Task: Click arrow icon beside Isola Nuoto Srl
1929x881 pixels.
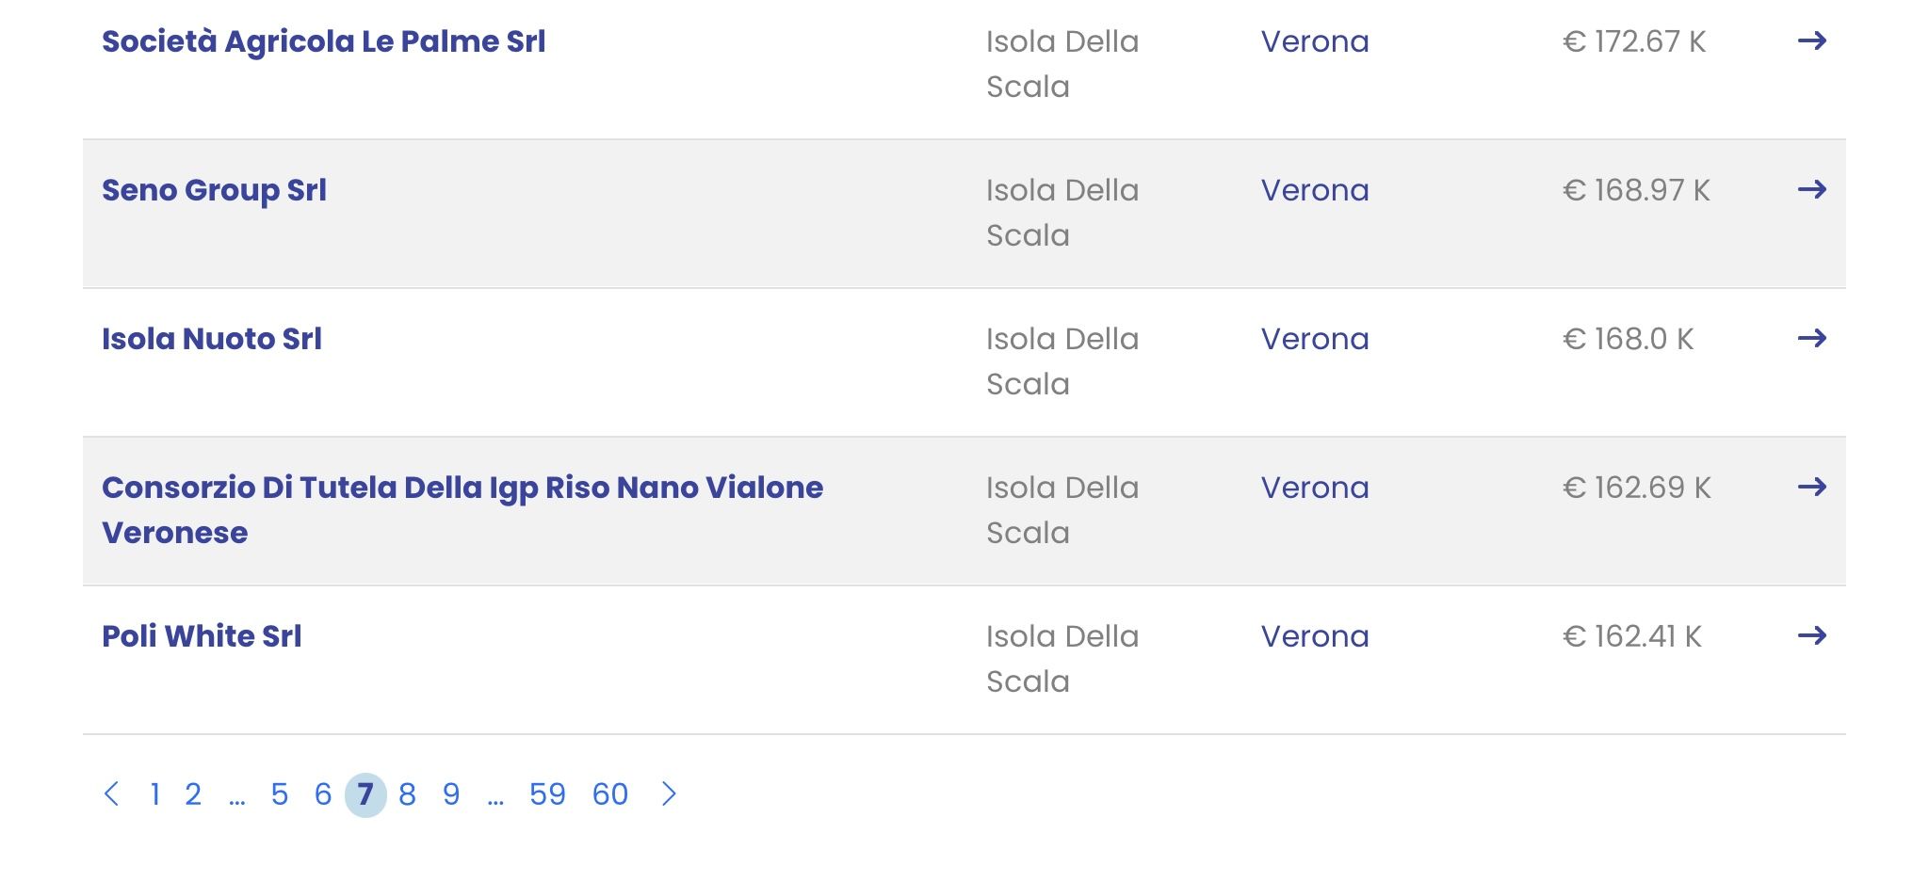Action: coord(1812,338)
